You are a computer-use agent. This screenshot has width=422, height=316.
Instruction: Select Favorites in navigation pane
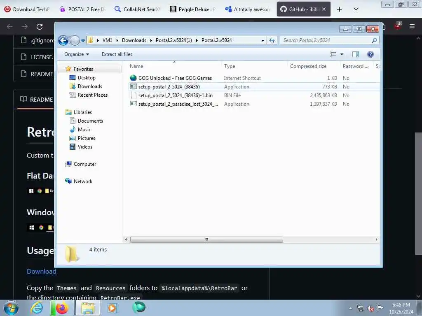(x=83, y=69)
